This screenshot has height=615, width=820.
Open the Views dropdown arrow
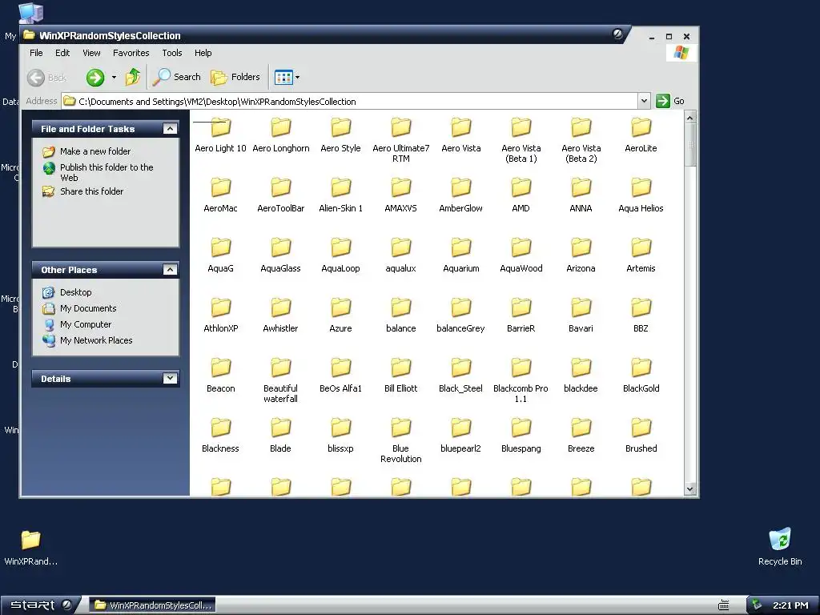298,78
